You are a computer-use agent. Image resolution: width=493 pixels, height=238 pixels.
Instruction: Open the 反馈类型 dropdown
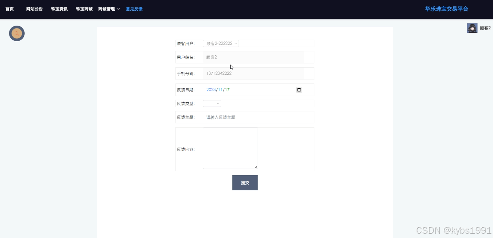coord(212,104)
